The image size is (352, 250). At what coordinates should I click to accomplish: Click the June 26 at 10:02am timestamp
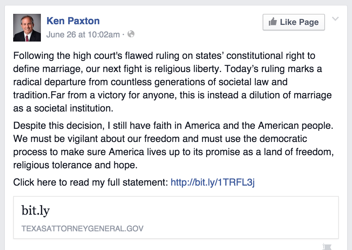[x=83, y=34]
